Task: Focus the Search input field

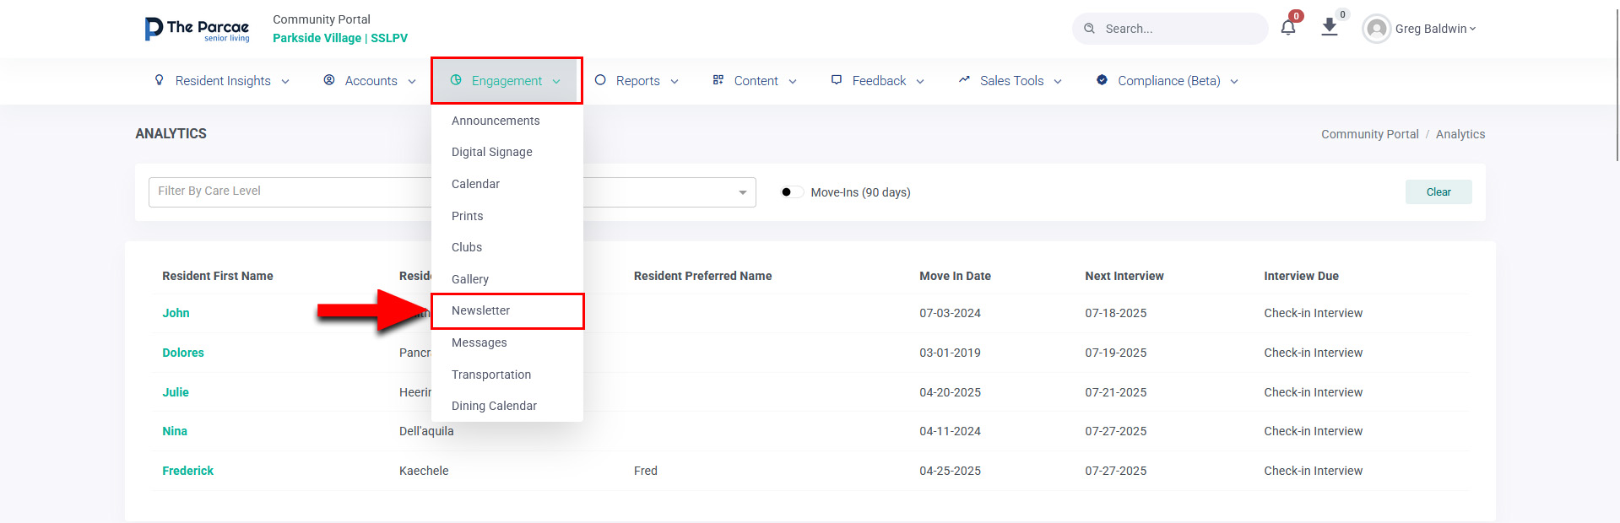Action: coord(1170,29)
